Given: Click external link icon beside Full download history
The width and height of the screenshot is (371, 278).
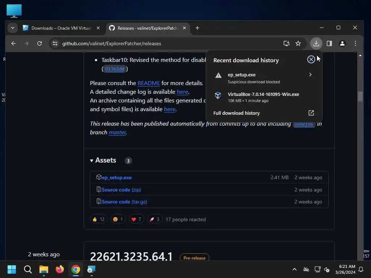Looking at the screenshot, I should pyautogui.click(x=311, y=113).
